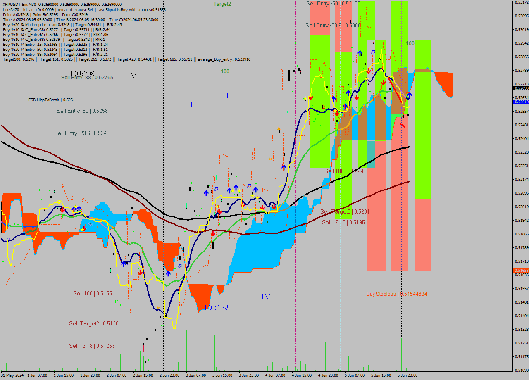The width and height of the screenshot is (529, 380).
Task: Click the 0.5294 price axis label
Action: click(522, 43)
